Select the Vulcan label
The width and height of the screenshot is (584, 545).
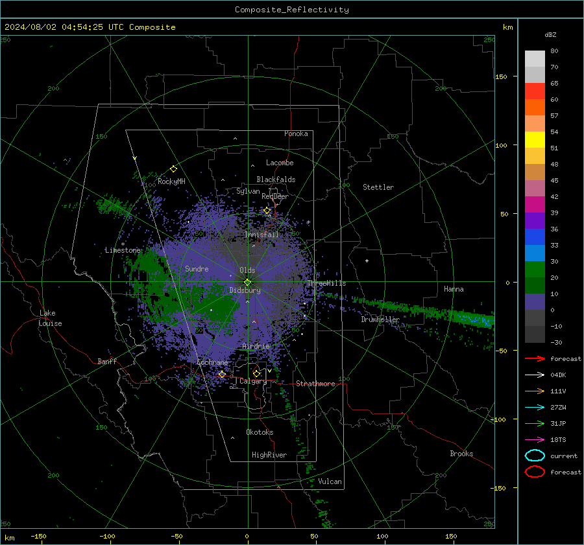330,481
